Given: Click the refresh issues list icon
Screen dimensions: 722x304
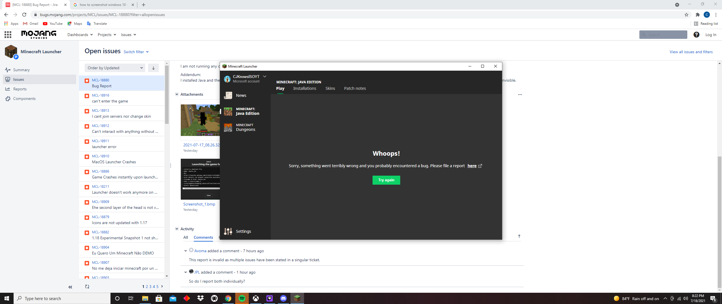Looking at the screenshot, I should point(87,287).
